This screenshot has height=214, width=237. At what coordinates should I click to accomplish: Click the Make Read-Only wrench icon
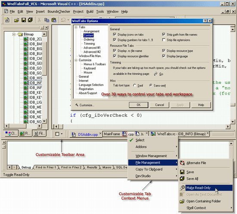182,188
